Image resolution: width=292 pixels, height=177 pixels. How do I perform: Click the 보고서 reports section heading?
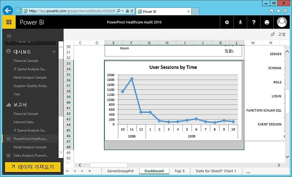point(20,105)
